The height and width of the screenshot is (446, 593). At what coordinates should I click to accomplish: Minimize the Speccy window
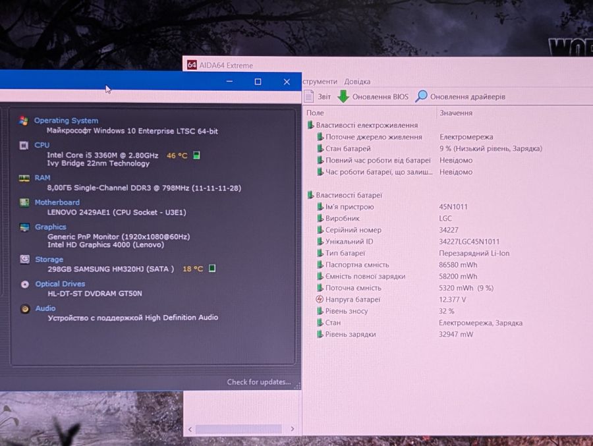coord(229,81)
